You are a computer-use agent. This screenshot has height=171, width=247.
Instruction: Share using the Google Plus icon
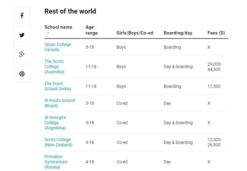pos(22,54)
